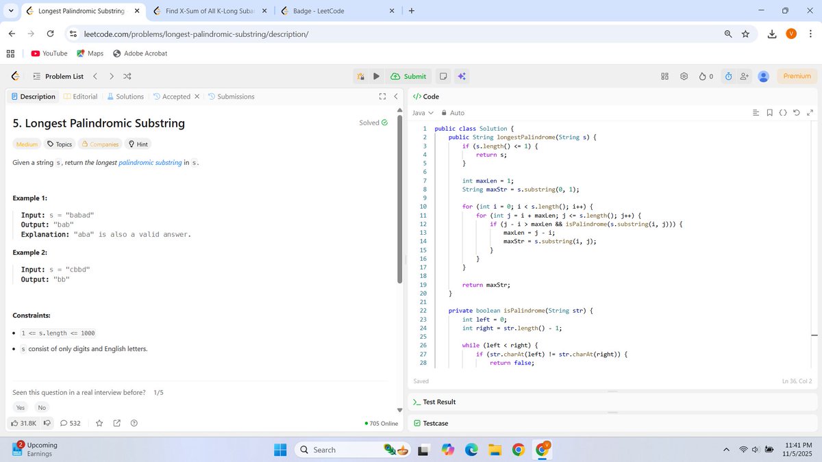Go to next problem with right chevron
The width and height of the screenshot is (822, 462).
tap(111, 76)
